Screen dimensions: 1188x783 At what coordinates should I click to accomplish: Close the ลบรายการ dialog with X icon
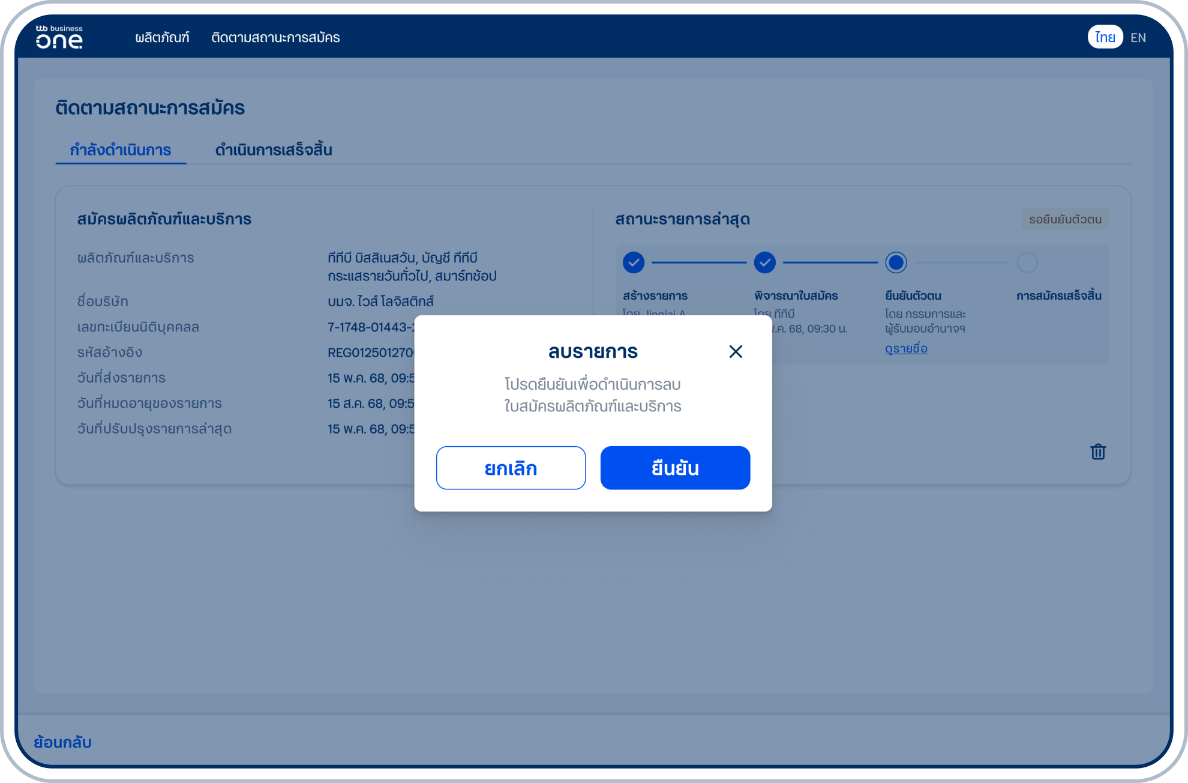tap(736, 352)
